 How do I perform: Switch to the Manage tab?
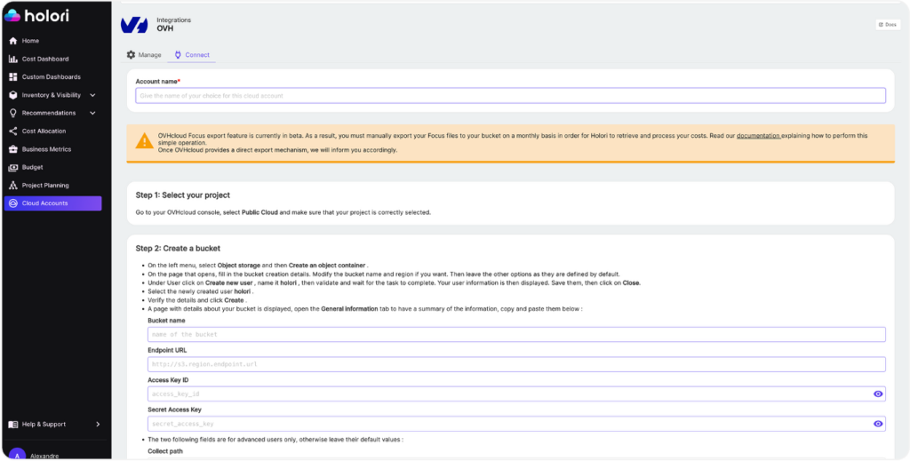tap(144, 55)
